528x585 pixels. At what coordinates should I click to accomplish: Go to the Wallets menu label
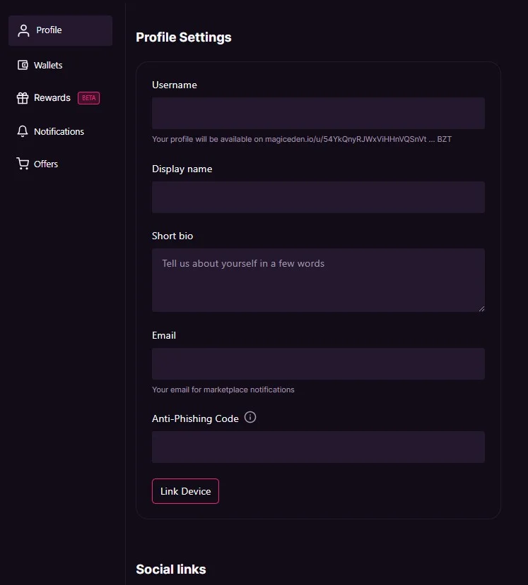click(48, 65)
